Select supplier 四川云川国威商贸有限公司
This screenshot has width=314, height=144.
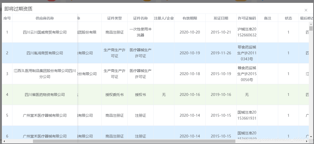(45, 32)
